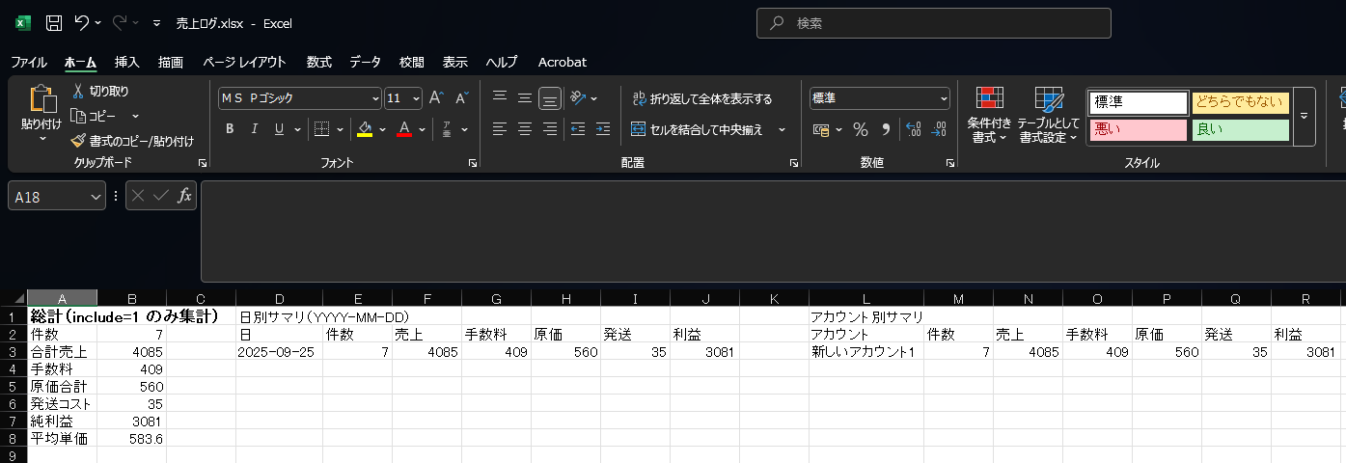This screenshot has height=463, width=1346.
Task: Toggle italic formatting
Action: point(255,129)
